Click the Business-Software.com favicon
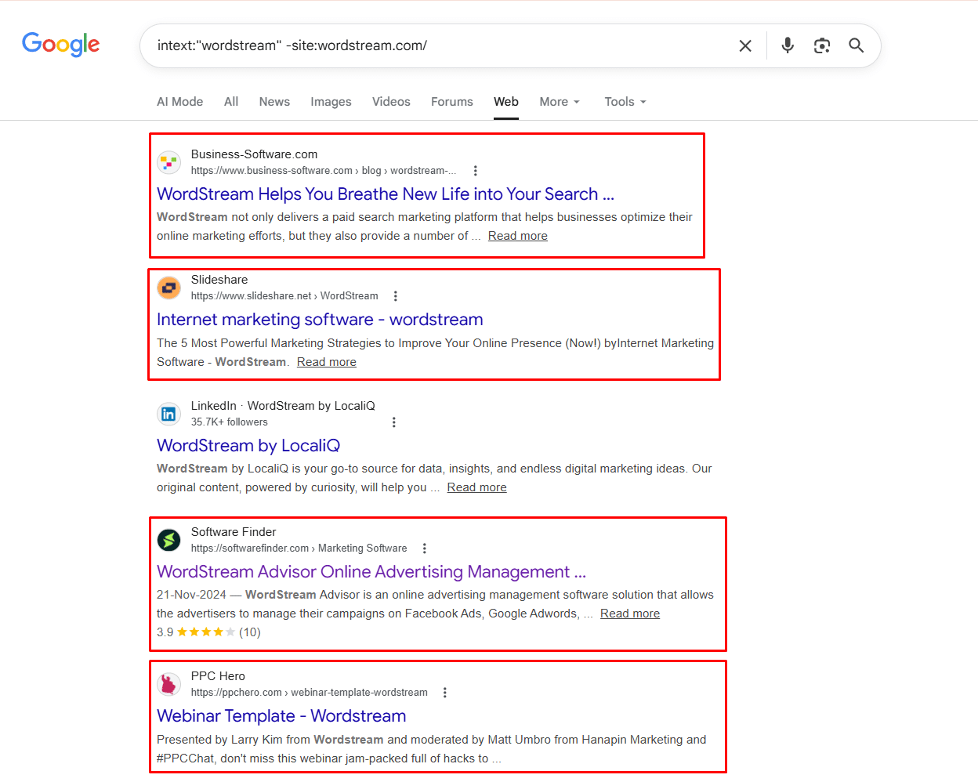The image size is (978, 782). [x=168, y=162]
